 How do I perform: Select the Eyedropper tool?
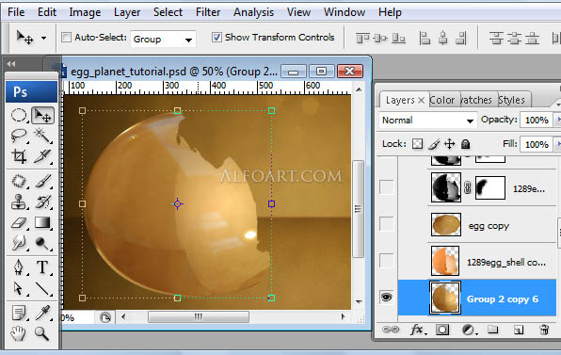click(x=43, y=313)
